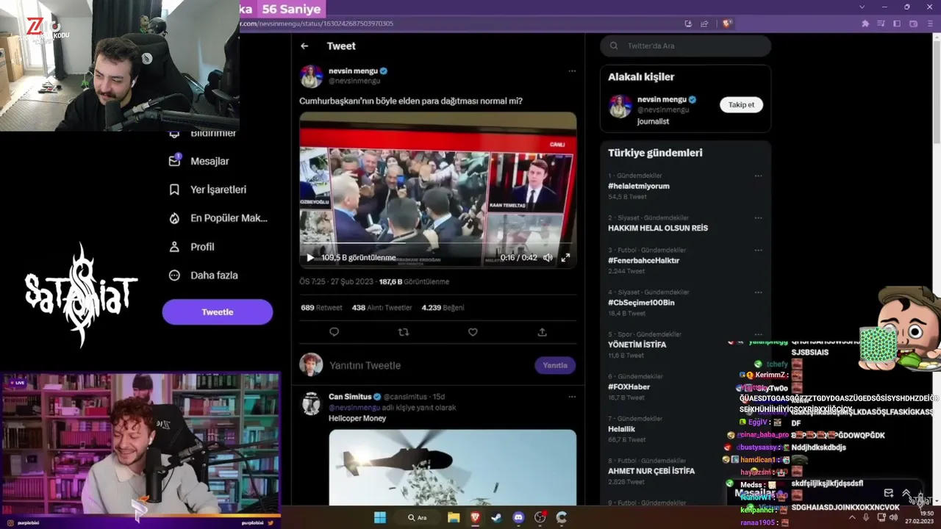Screen dimensions: 941x529
Task: View the 4.239 Beğeni likes list
Action: click(x=443, y=308)
